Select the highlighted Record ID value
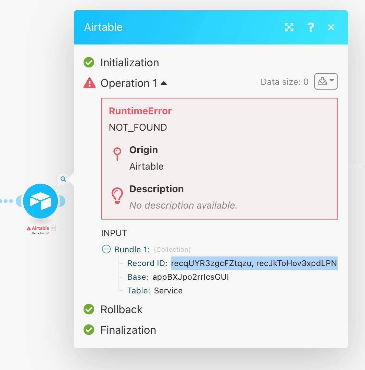This screenshot has width=365, height=370. click(x=254, y=263)
